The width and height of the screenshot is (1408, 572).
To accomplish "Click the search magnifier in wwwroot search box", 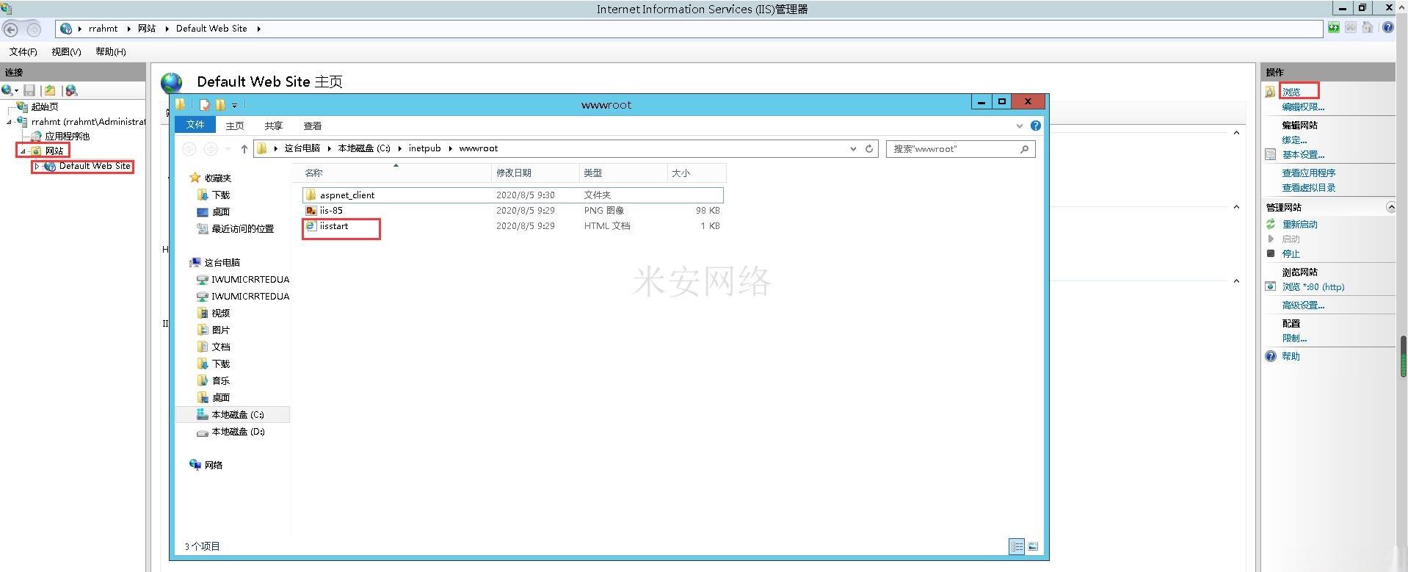I will pos(1024,149).
